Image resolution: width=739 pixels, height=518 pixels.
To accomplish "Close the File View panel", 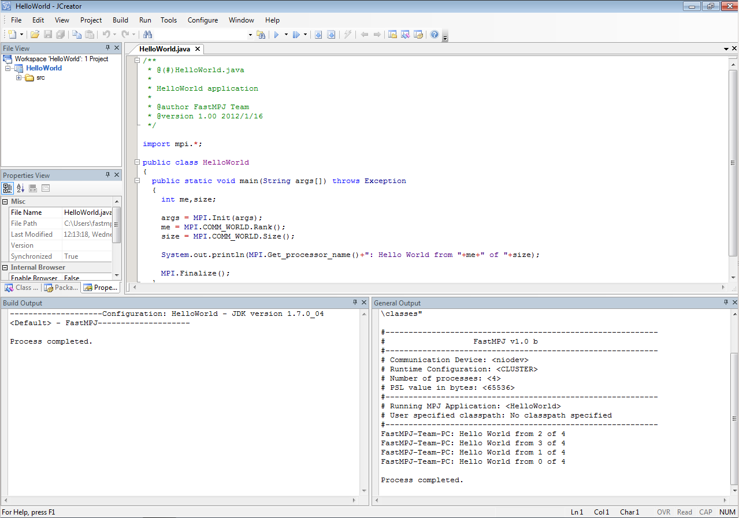I will (117, 48).
